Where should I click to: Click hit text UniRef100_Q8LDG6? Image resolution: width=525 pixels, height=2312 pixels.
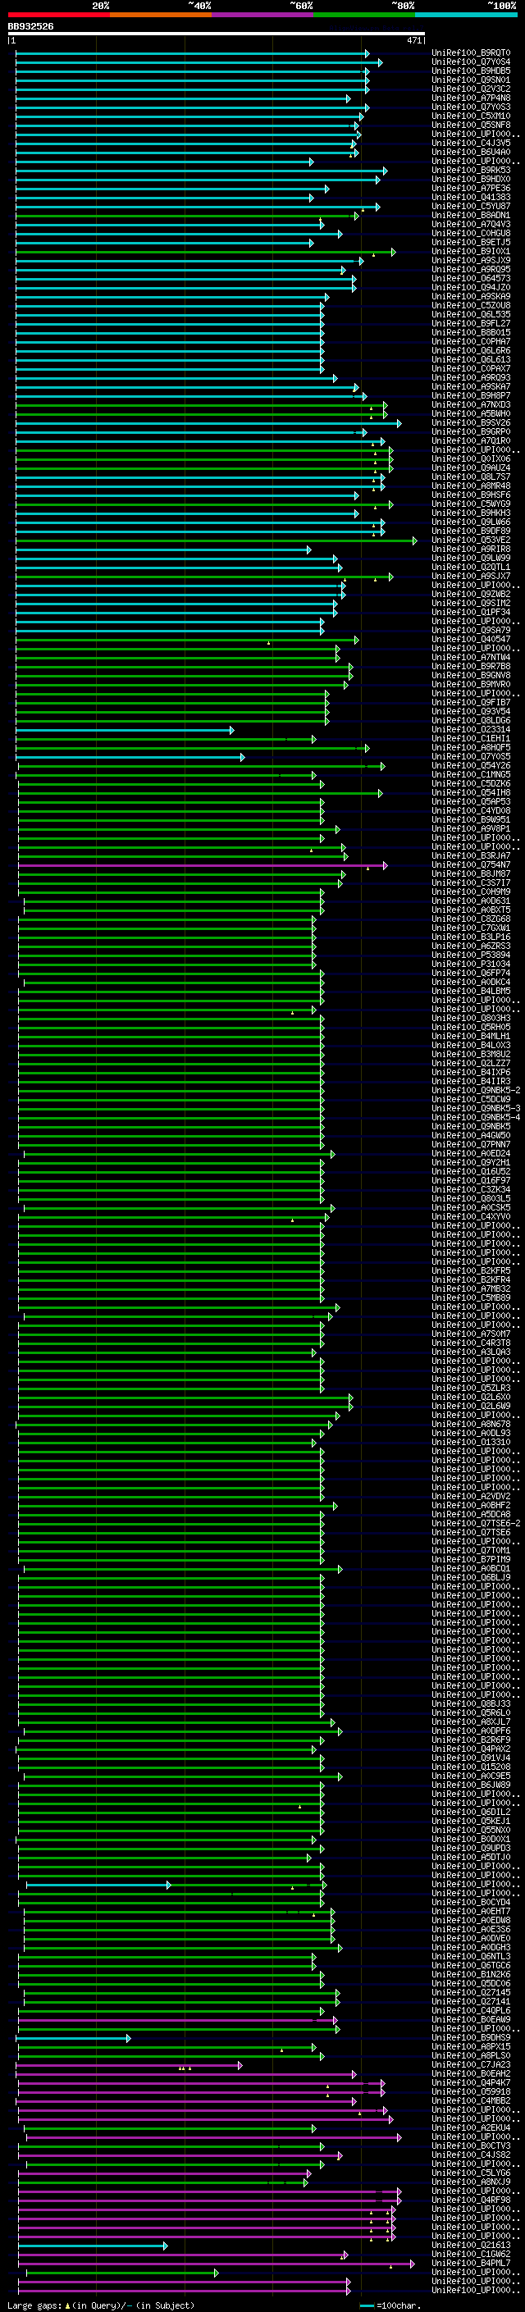471,720
